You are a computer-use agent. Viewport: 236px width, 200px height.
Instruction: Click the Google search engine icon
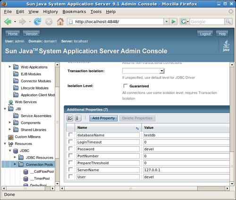(184, 22)
